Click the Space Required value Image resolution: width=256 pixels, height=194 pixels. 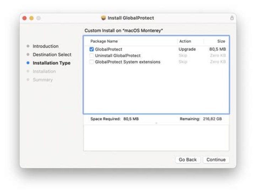(131, 119)
